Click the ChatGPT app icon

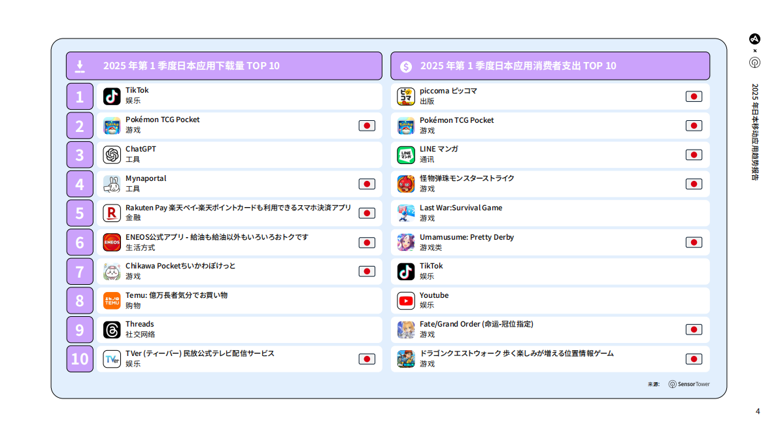point(112,155)
